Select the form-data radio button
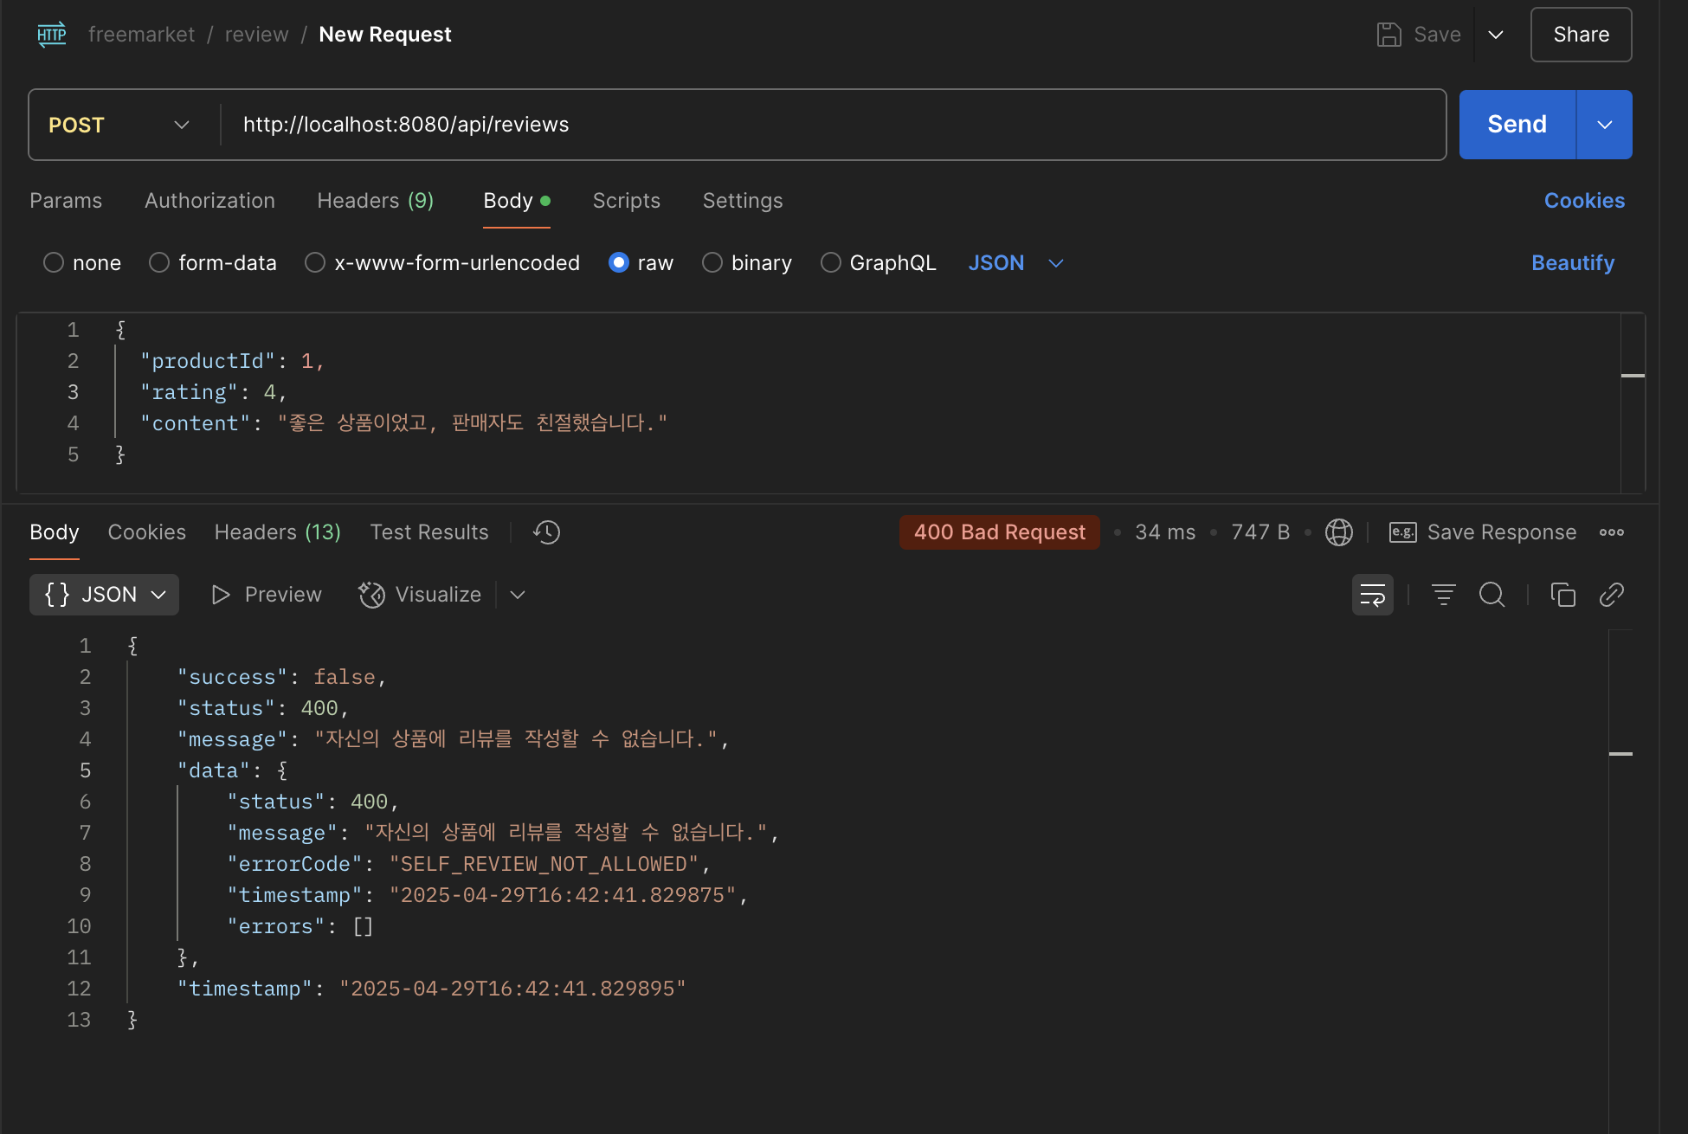The image size is (1688, 1134). [159, 262]
